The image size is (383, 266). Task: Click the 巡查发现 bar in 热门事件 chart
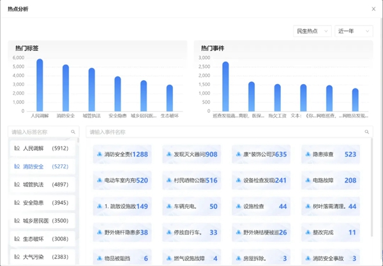click(226, 87)
